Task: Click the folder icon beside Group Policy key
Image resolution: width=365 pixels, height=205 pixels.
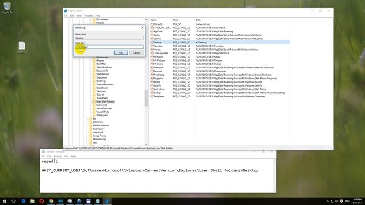Action: coord(91,136)
